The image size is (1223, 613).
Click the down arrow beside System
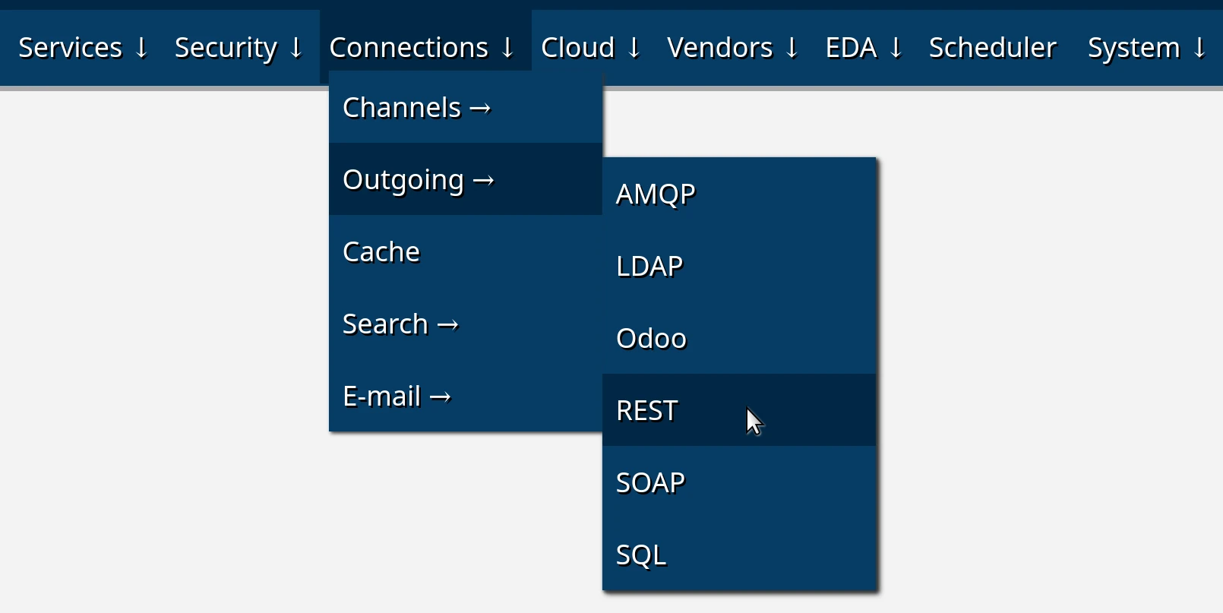click(1199, 48)
